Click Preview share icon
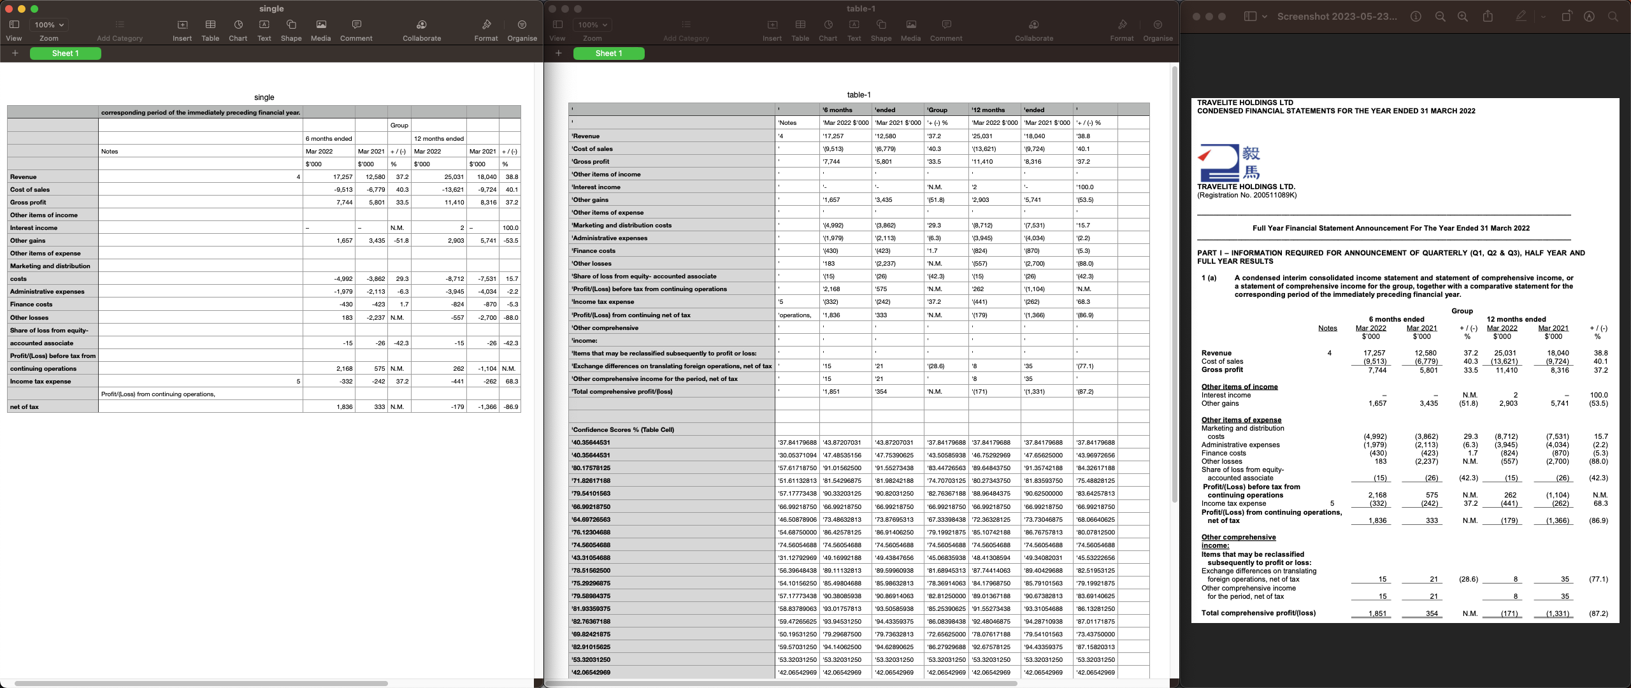Viewport: 1631px width, 688px height. click(x=1488, y=17)
